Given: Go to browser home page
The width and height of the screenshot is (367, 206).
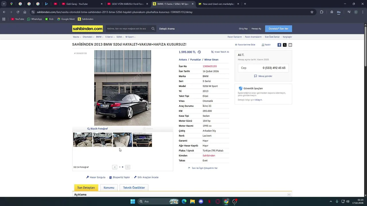Looking at the screenshot, I should pos(25,12).
